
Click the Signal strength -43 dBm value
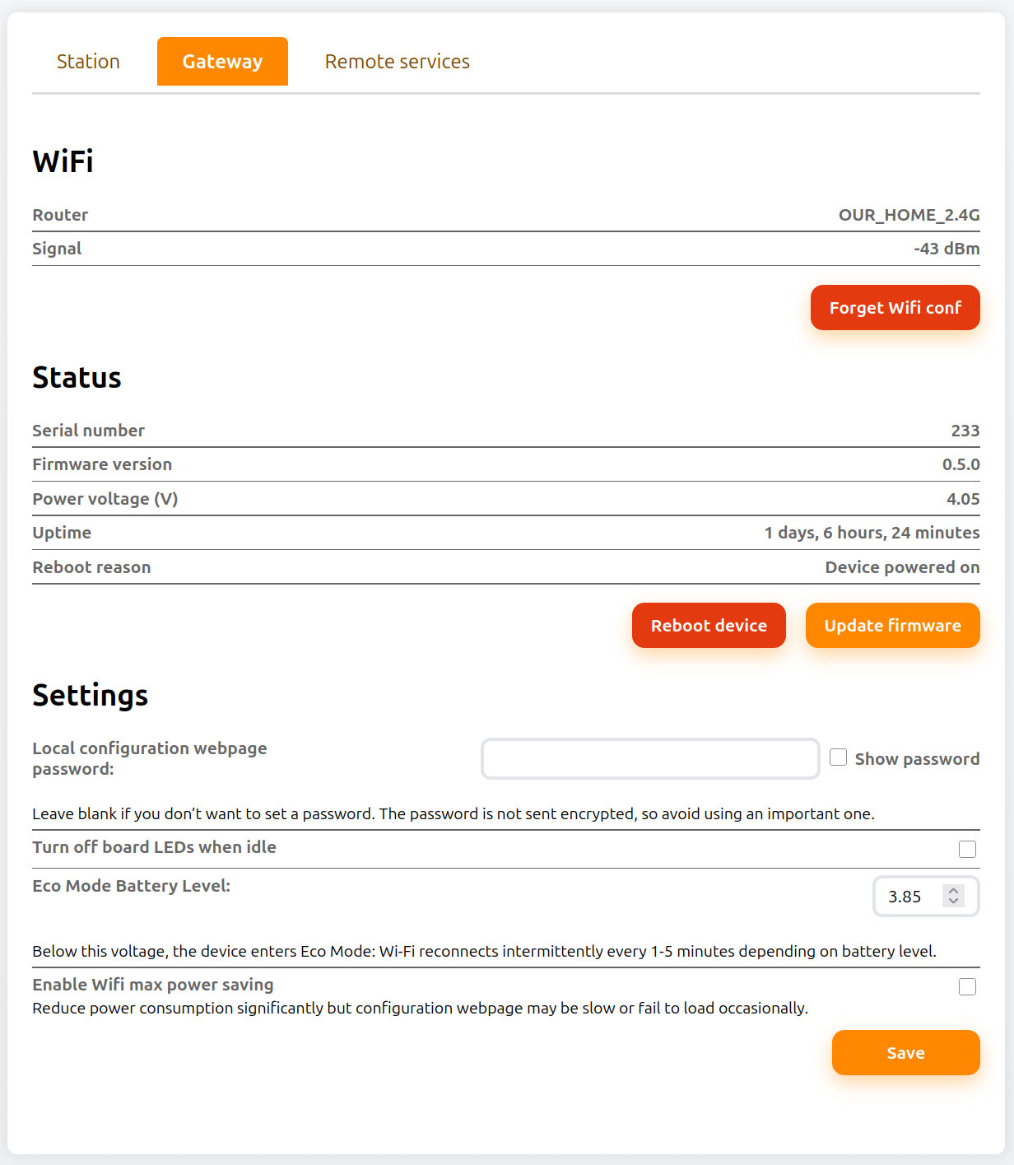point(947,249)
